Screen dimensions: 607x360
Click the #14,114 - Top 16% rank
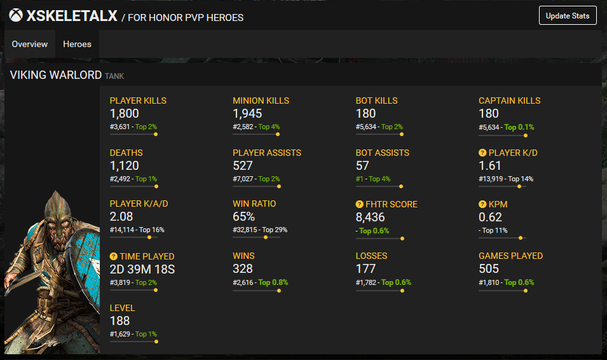[137, 230]
